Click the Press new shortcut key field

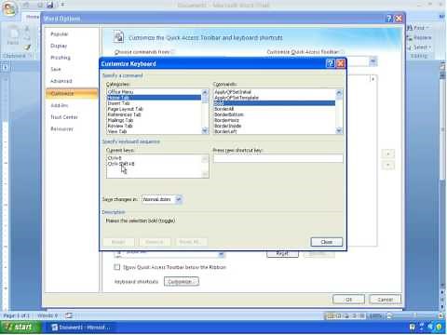[x=278, y=159]
